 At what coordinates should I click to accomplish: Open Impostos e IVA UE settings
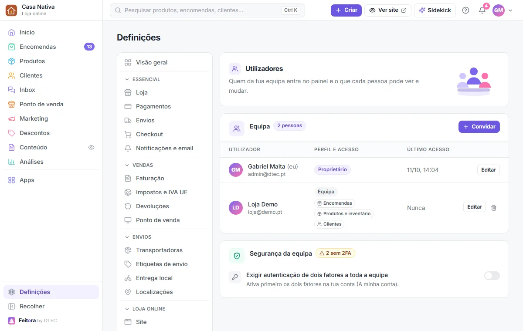pos(165,192)
